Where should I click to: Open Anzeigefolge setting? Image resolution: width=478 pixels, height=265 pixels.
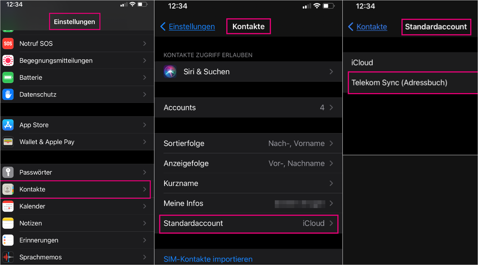tap(248, 163)
